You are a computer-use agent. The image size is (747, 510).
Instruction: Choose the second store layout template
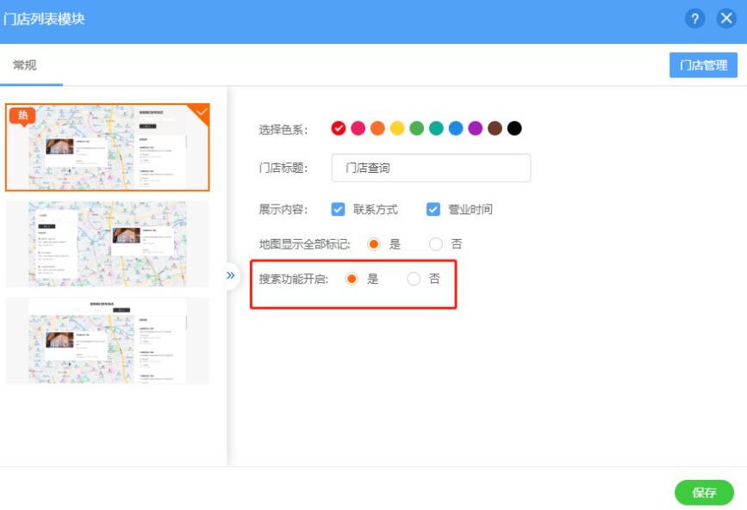(x=108, y=244)
